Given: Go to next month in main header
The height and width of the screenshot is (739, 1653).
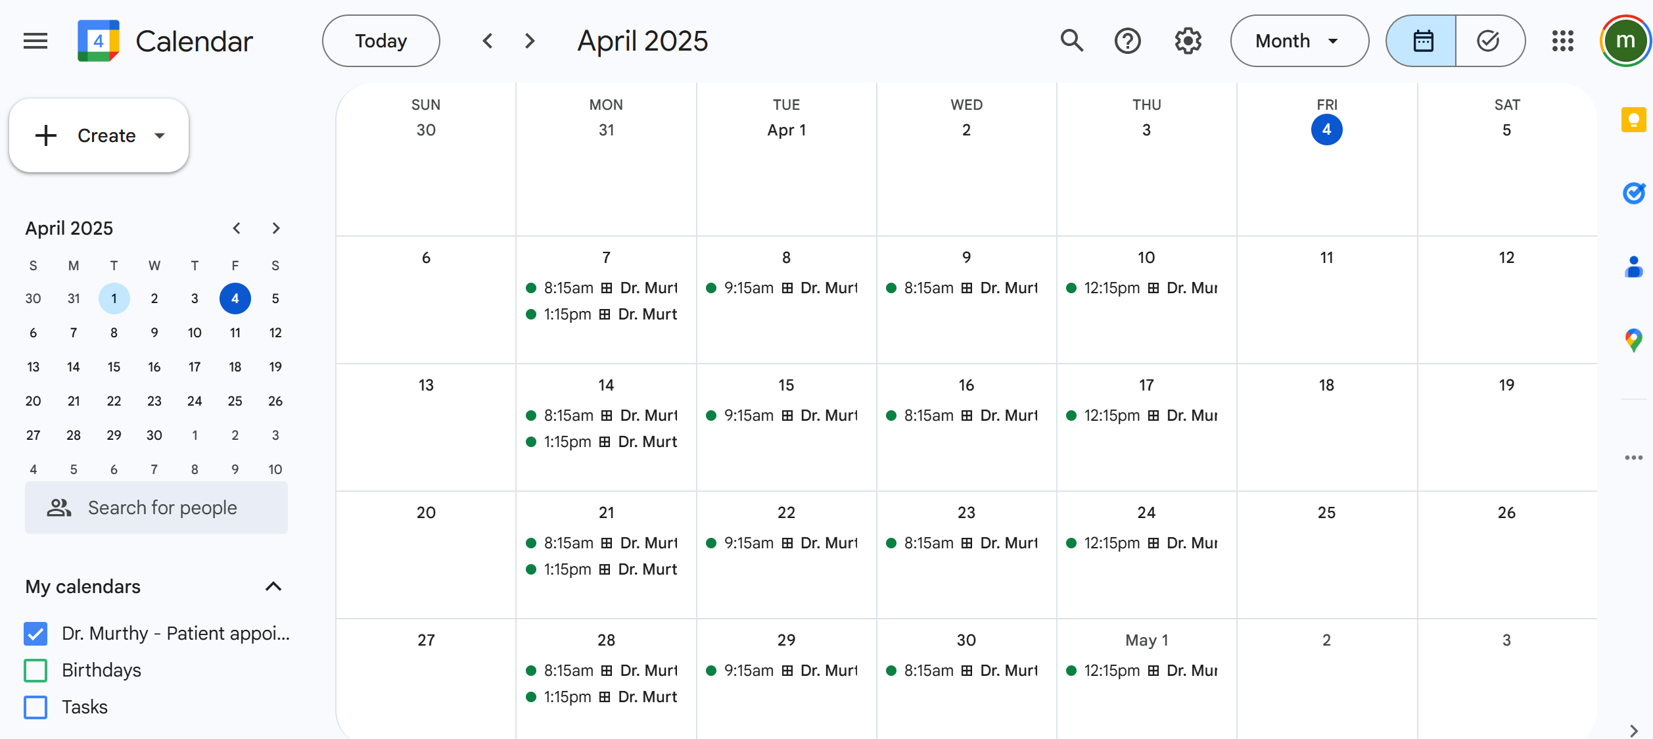Looking at the screenshot, I should point(530,41).
